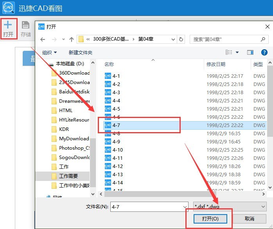The width and height of the screenshot is (273, 229).
Task: Click the search magnifier icon
Action: (x=263, y=39)
